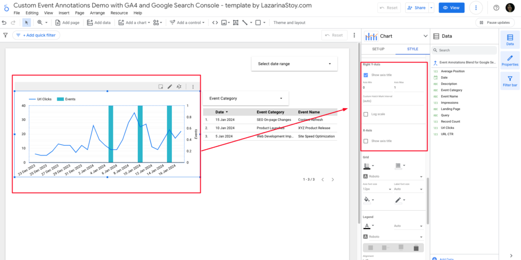Click the Looker Studio logo

(5, 8)
